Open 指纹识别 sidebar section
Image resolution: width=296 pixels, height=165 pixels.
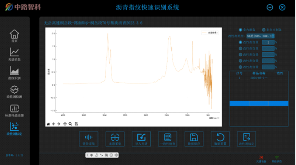point(14,72)
